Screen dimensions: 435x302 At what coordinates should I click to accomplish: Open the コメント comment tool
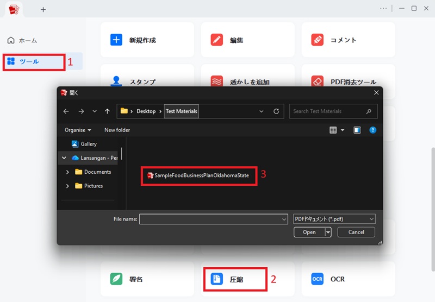tap(348, 40)
